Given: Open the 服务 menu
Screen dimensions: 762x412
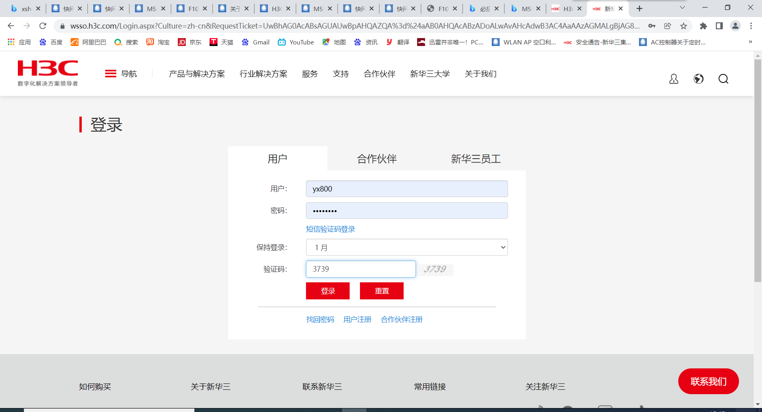Looking at the screenshot, I should (310, 74).
